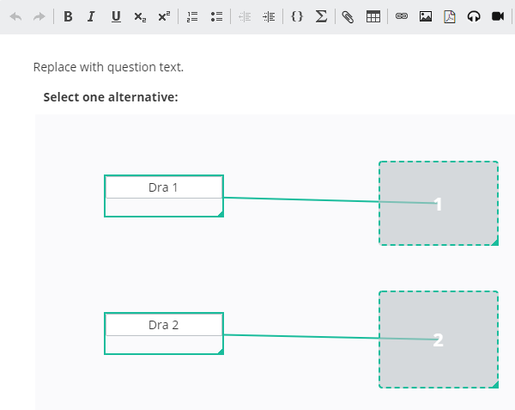
Task: Click the resize corner of Dra 1 box
Action: click(221, 214)
